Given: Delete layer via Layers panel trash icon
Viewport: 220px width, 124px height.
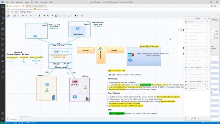Looking at the screenshot, I should coord(186,118).
